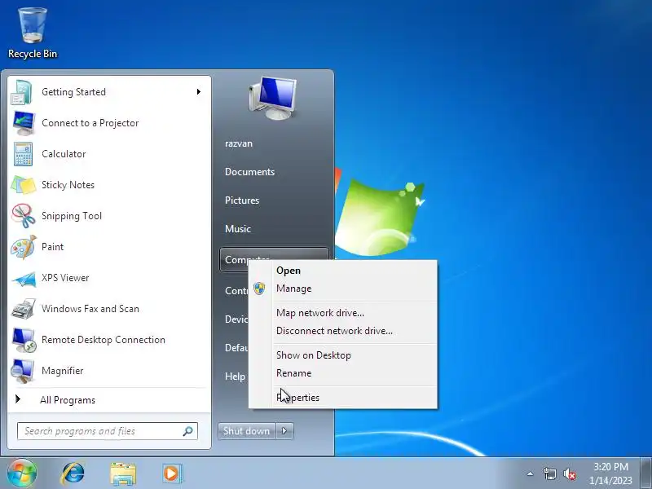Launch the Magnifier icon
The width and height of the screenshot is (652, 489).
point(23,371)
